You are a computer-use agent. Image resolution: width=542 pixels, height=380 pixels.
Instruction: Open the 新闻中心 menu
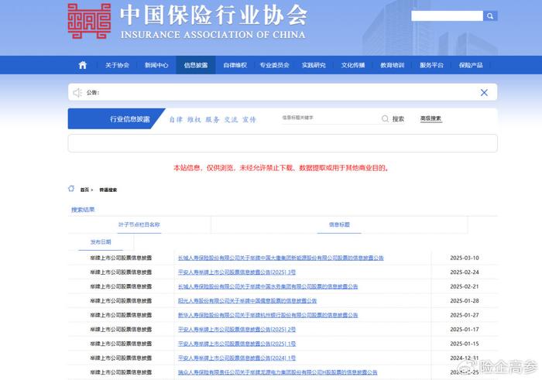[156, 65]
